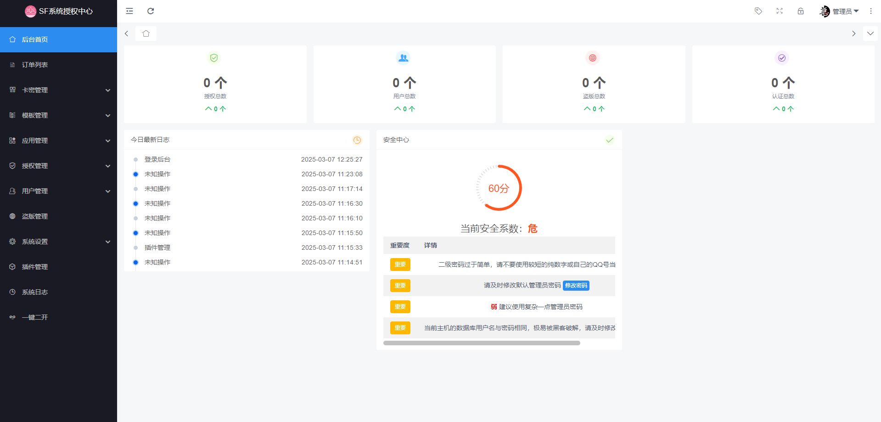Click the 盗版管理 globe sidebar icon
The image size is (881, 422).
point(12,216)
